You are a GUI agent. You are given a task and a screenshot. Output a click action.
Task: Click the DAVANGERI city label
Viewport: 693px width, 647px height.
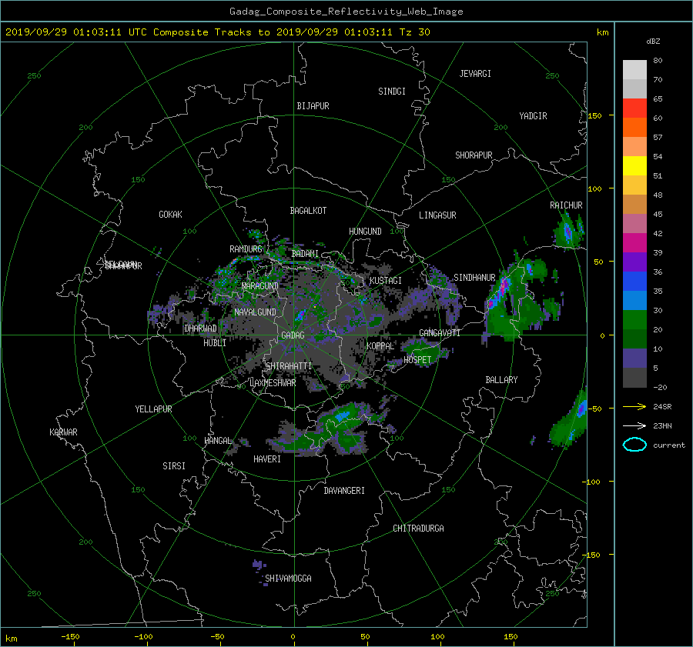[x=344, y=491]
